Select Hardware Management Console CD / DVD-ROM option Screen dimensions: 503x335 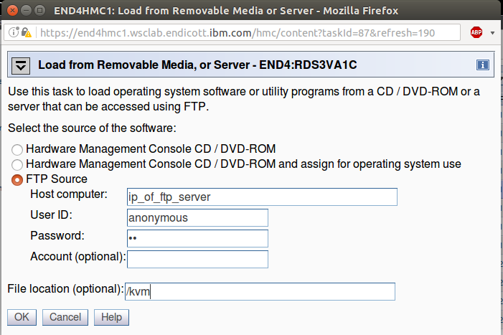point(17,149)
